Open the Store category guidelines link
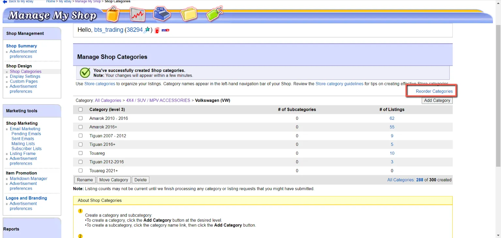This screenshot has width=501, height=238. 339,84
